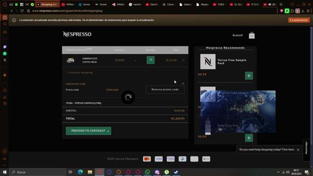Image resolution: width=313 pixels, height=176 pixels.
Task: View site security lock icon
Action: (x=28, y=11)
